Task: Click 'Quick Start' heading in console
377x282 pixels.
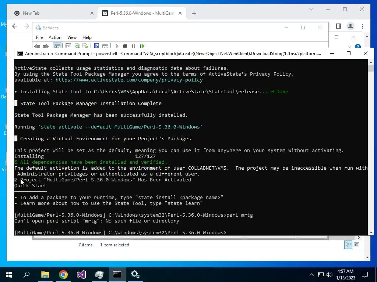Action: click(30, 185)
